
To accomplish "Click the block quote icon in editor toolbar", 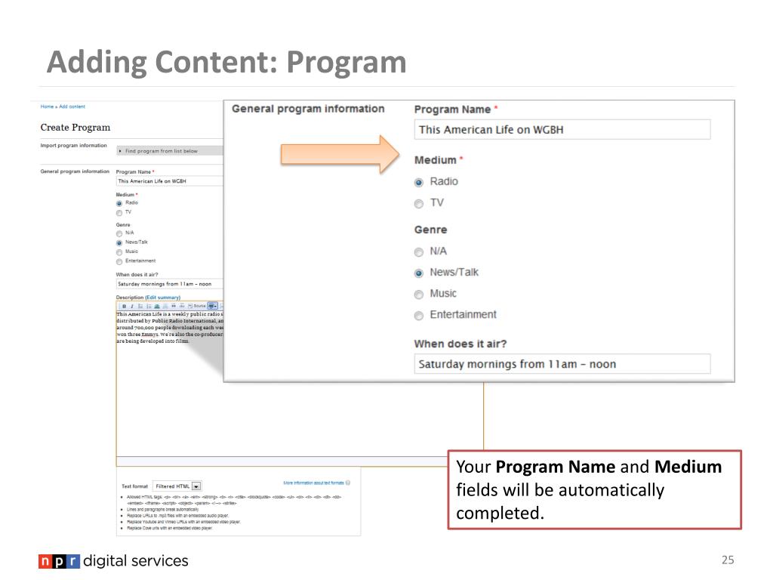I will coord(174,307).
